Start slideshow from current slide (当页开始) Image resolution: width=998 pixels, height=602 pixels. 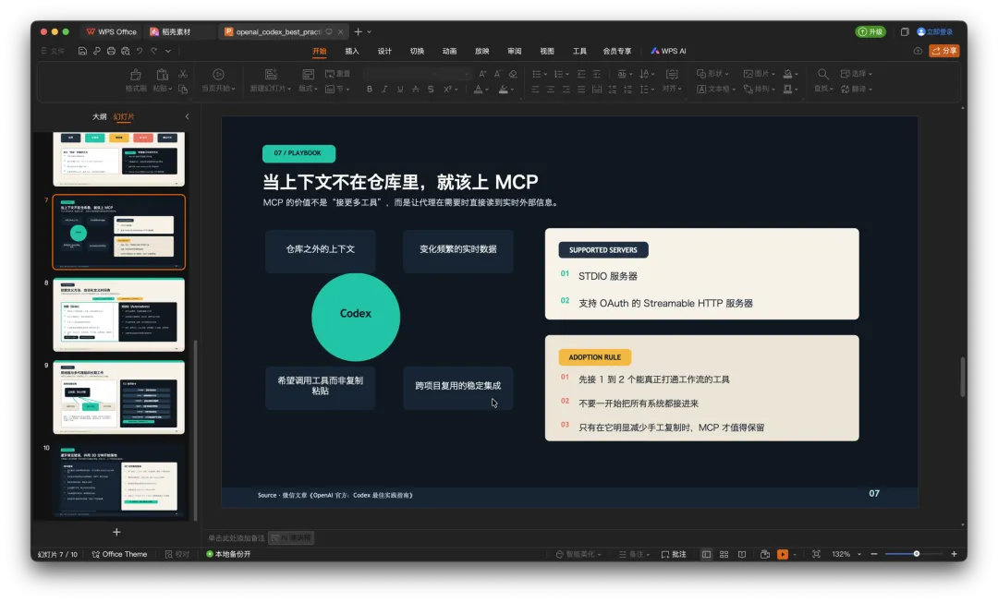click(218, 80)
